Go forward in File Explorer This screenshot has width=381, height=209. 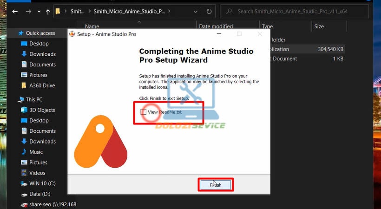point(28,12)
